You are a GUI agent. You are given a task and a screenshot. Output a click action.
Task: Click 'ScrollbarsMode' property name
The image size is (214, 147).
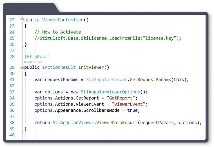pyautogui.click(x=102, y=111)
